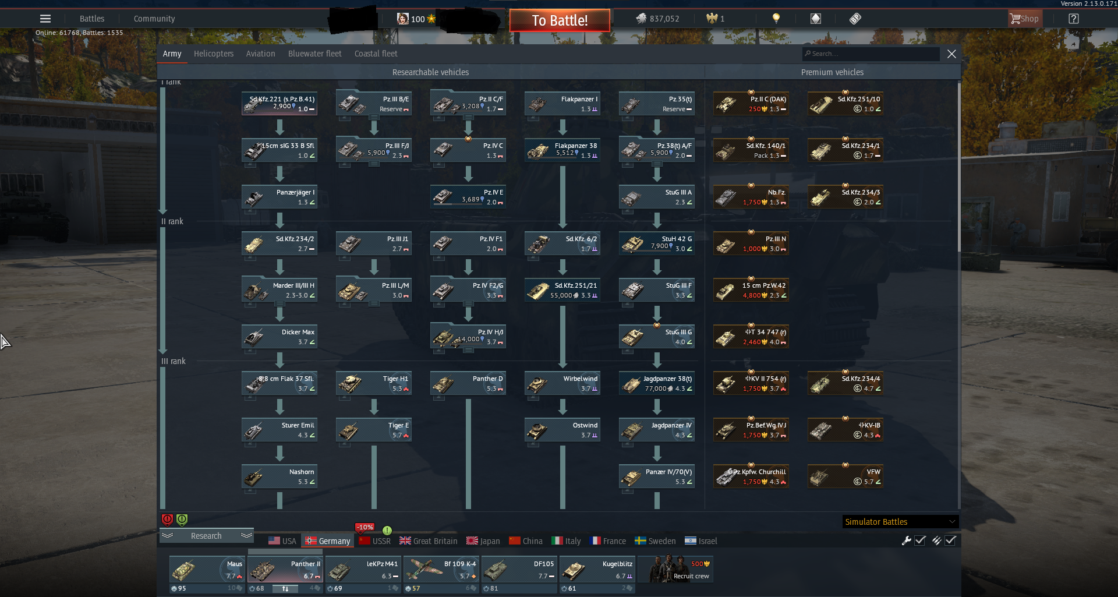Open the ticket-shaped top bar icon
1118x597 pixels.
[855, 19]
